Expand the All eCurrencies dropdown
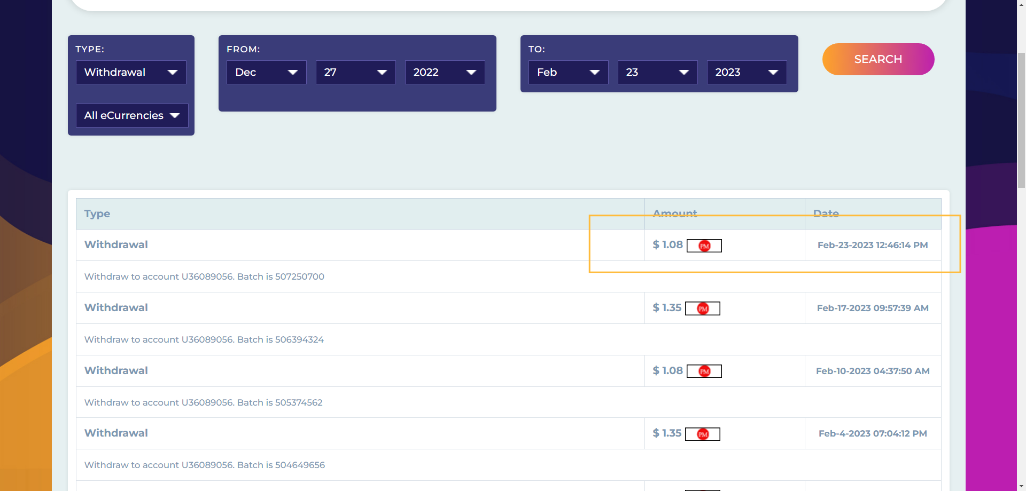Viewport: 1026px width, 491px height. point(132,115)
